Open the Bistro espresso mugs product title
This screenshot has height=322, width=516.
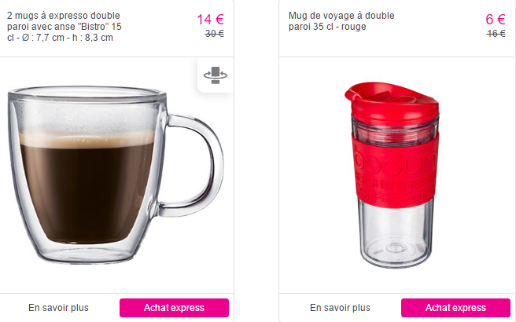[x=64, y=27]
